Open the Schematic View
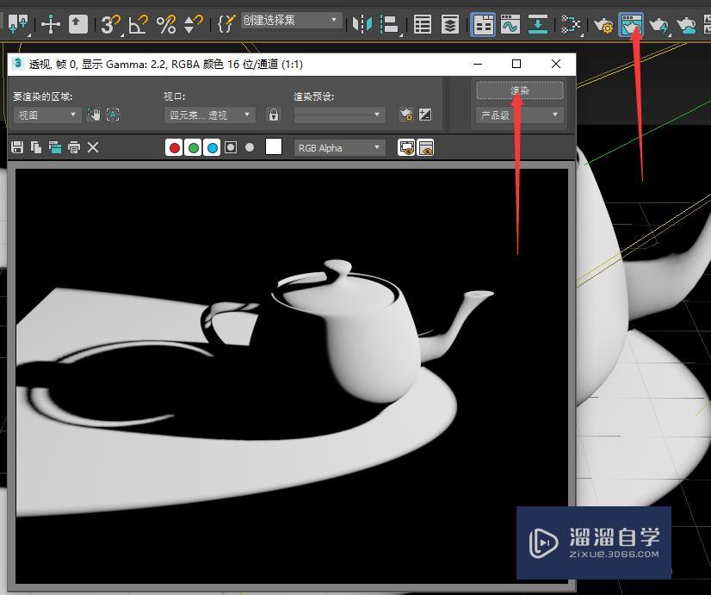The height and width of the screenshot is (595, 711). [x=538, y=23]
